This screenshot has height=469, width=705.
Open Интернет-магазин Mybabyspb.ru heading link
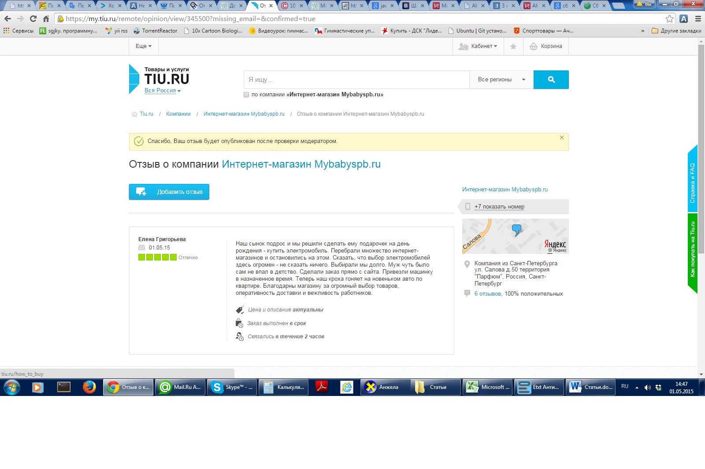[x=301, y=164]
